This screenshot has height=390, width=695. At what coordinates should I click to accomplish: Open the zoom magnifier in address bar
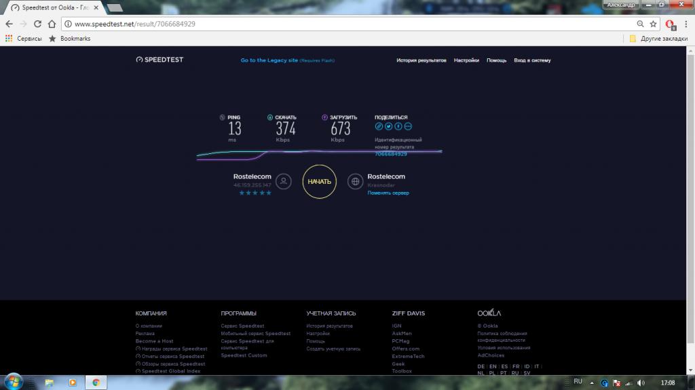click(x=640, y=24)
